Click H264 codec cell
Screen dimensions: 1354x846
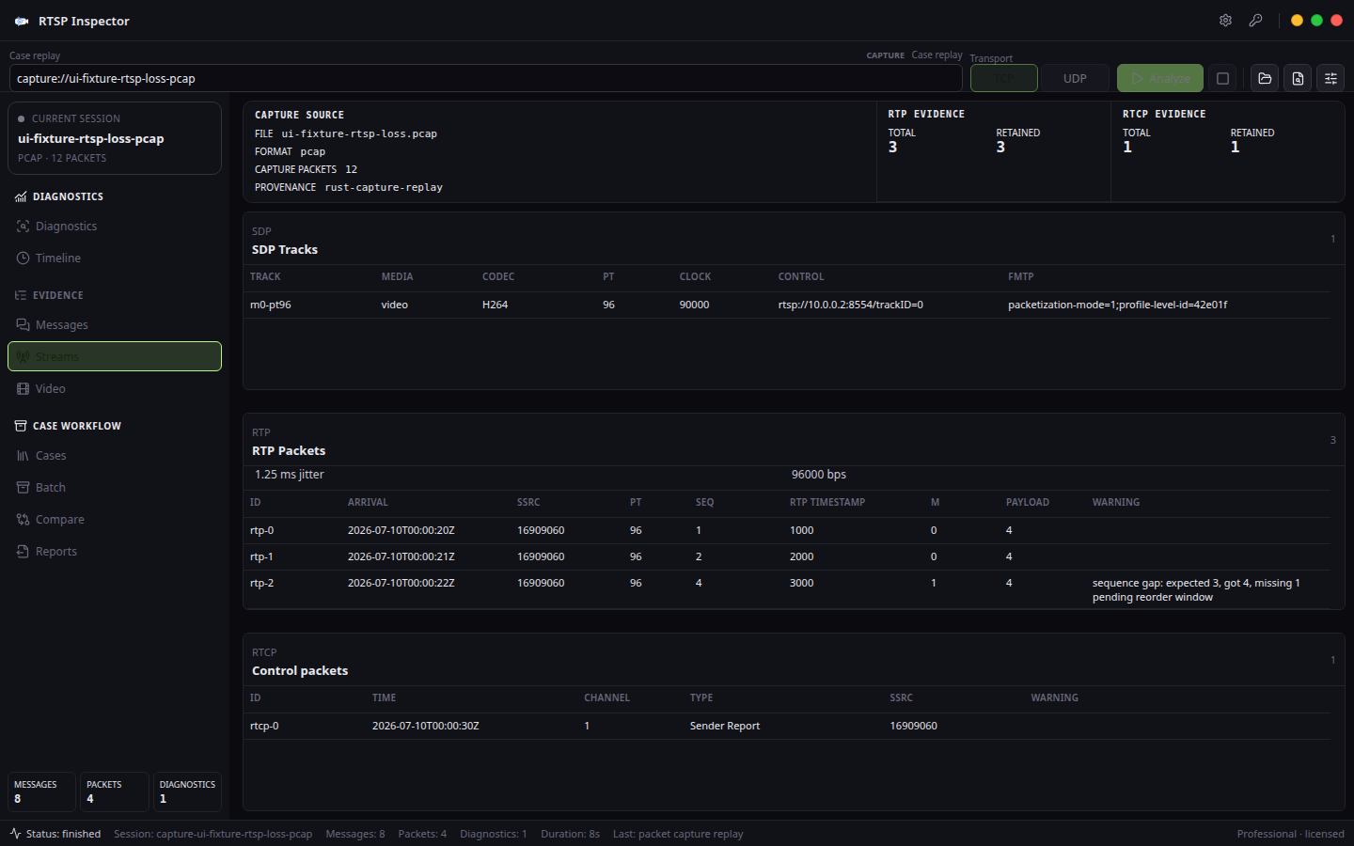tap(495, 305)
